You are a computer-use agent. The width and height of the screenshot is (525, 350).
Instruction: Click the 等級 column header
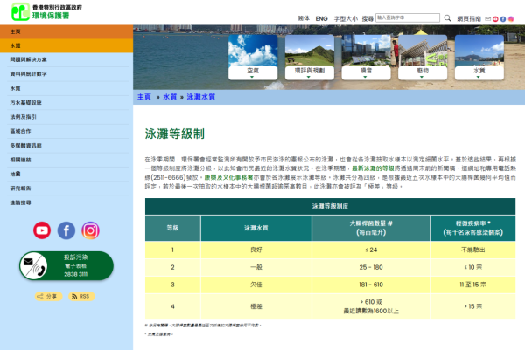pyautogui.click(x=172, y=228)
